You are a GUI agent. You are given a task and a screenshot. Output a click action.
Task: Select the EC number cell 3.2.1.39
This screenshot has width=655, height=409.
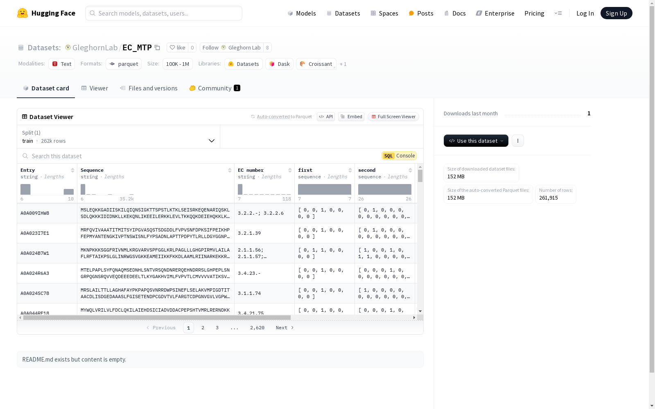264,233
